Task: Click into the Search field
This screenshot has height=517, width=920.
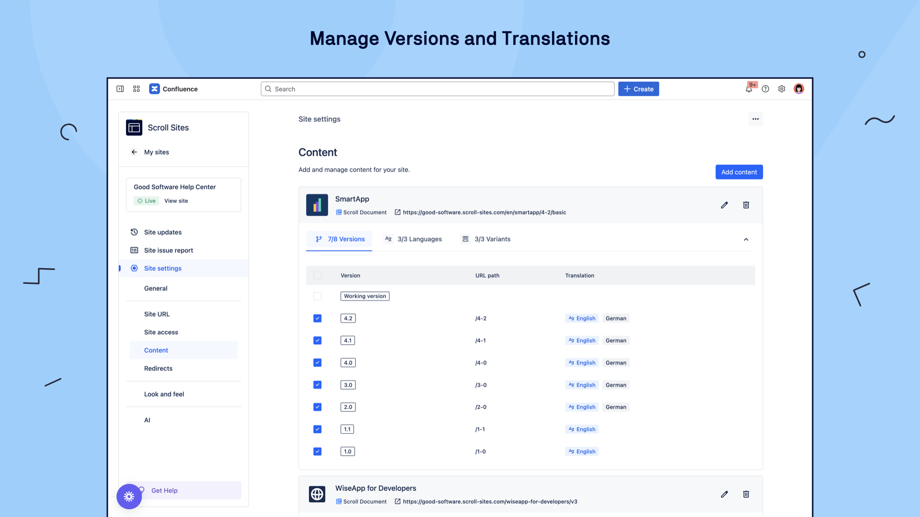Action: (x=437, y=89)
